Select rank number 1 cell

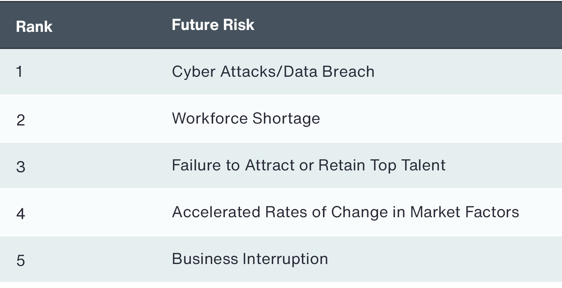point(19,72)
